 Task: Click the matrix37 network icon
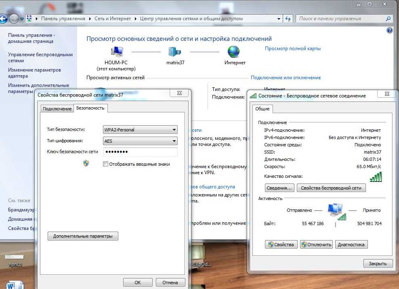(x=174, y=52)
